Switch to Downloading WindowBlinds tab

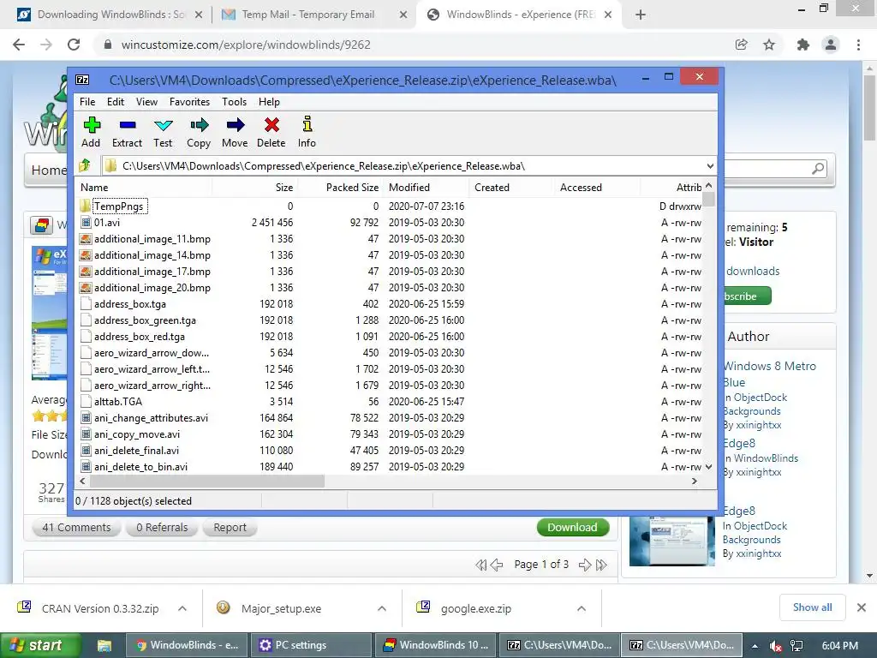click(x=109, y=15)
